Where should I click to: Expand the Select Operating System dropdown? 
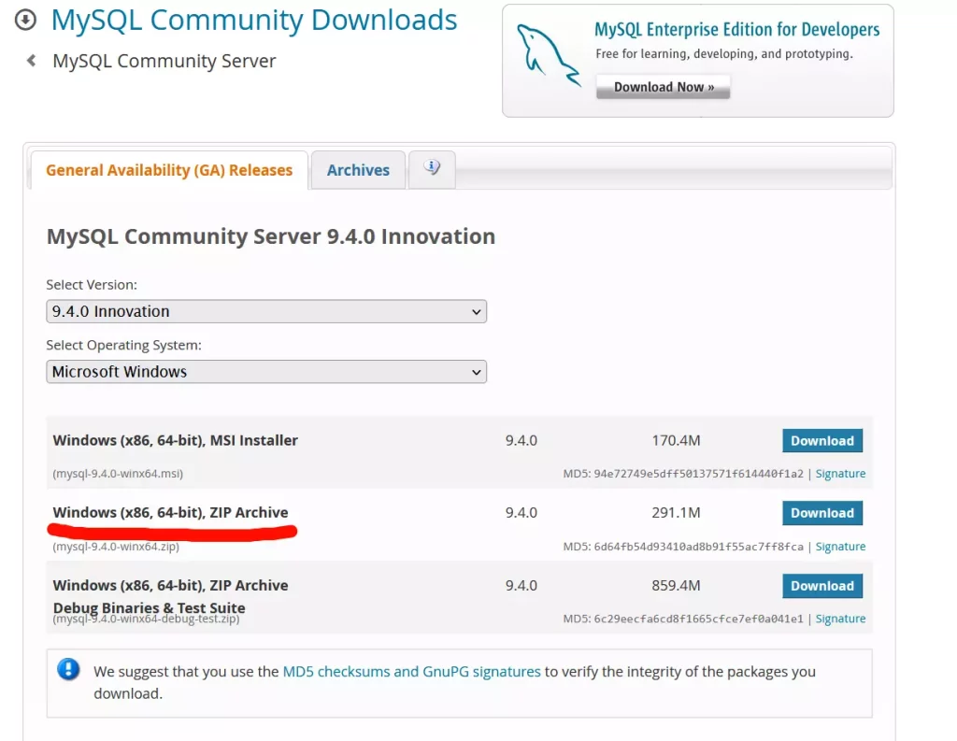pyautogui.click(x=266, y=372)
